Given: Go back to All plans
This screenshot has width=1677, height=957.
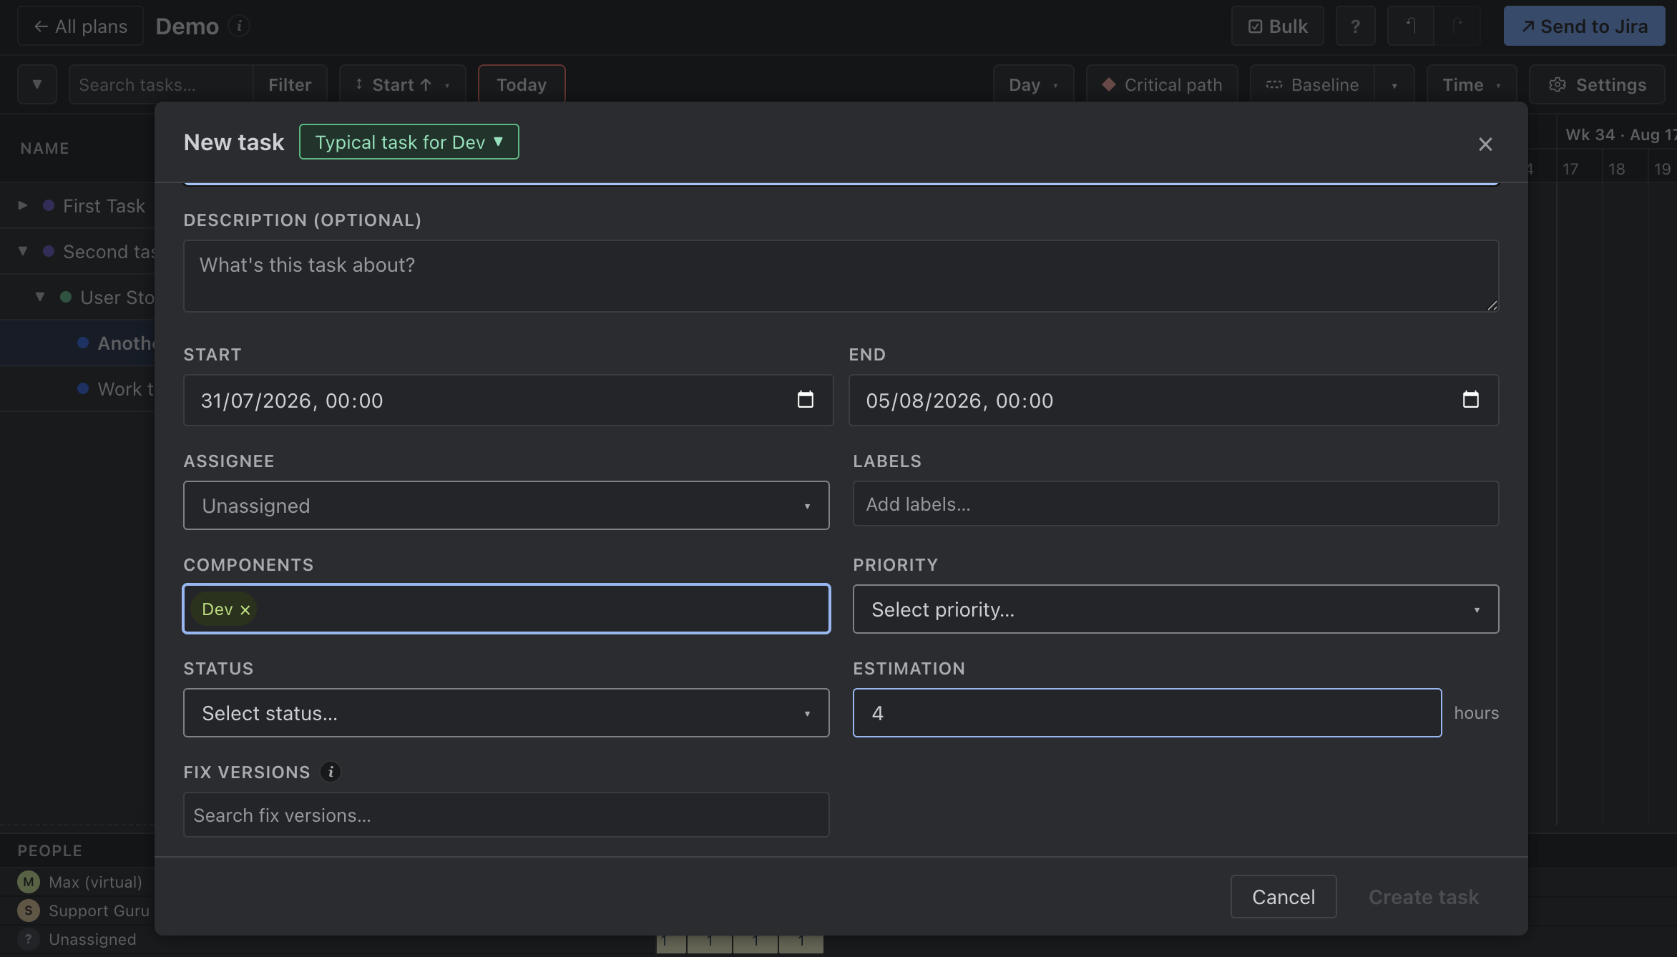Looking at the screenshot, I should (81, 26).
